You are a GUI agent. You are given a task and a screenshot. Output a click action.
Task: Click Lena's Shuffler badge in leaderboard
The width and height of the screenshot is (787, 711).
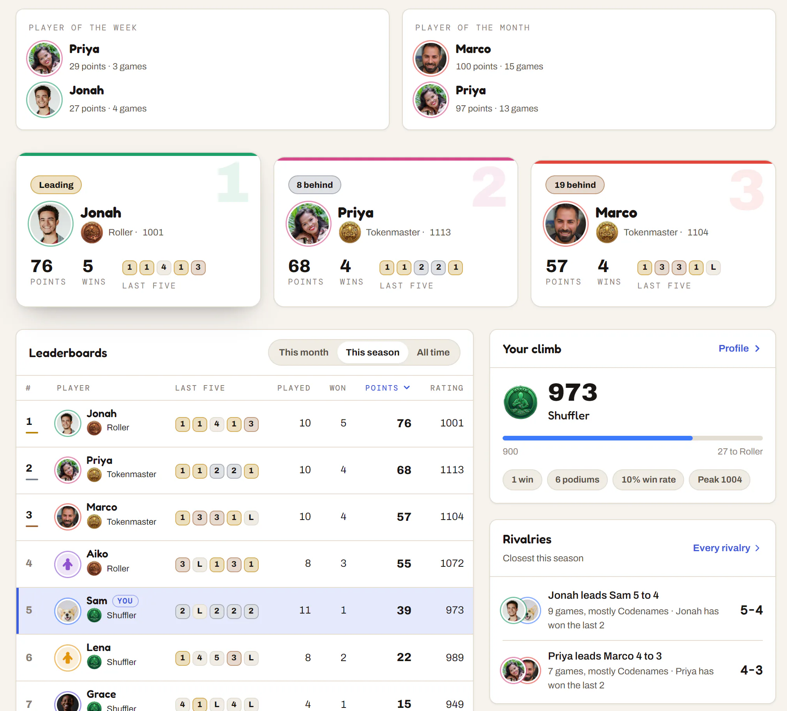coord(94,662)
